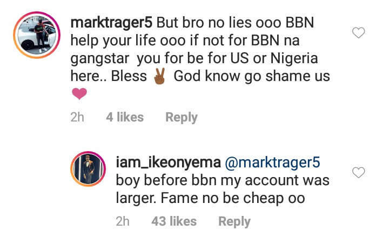Reply to marktrager5's comment
389x244 pixels.
[182, 117]
